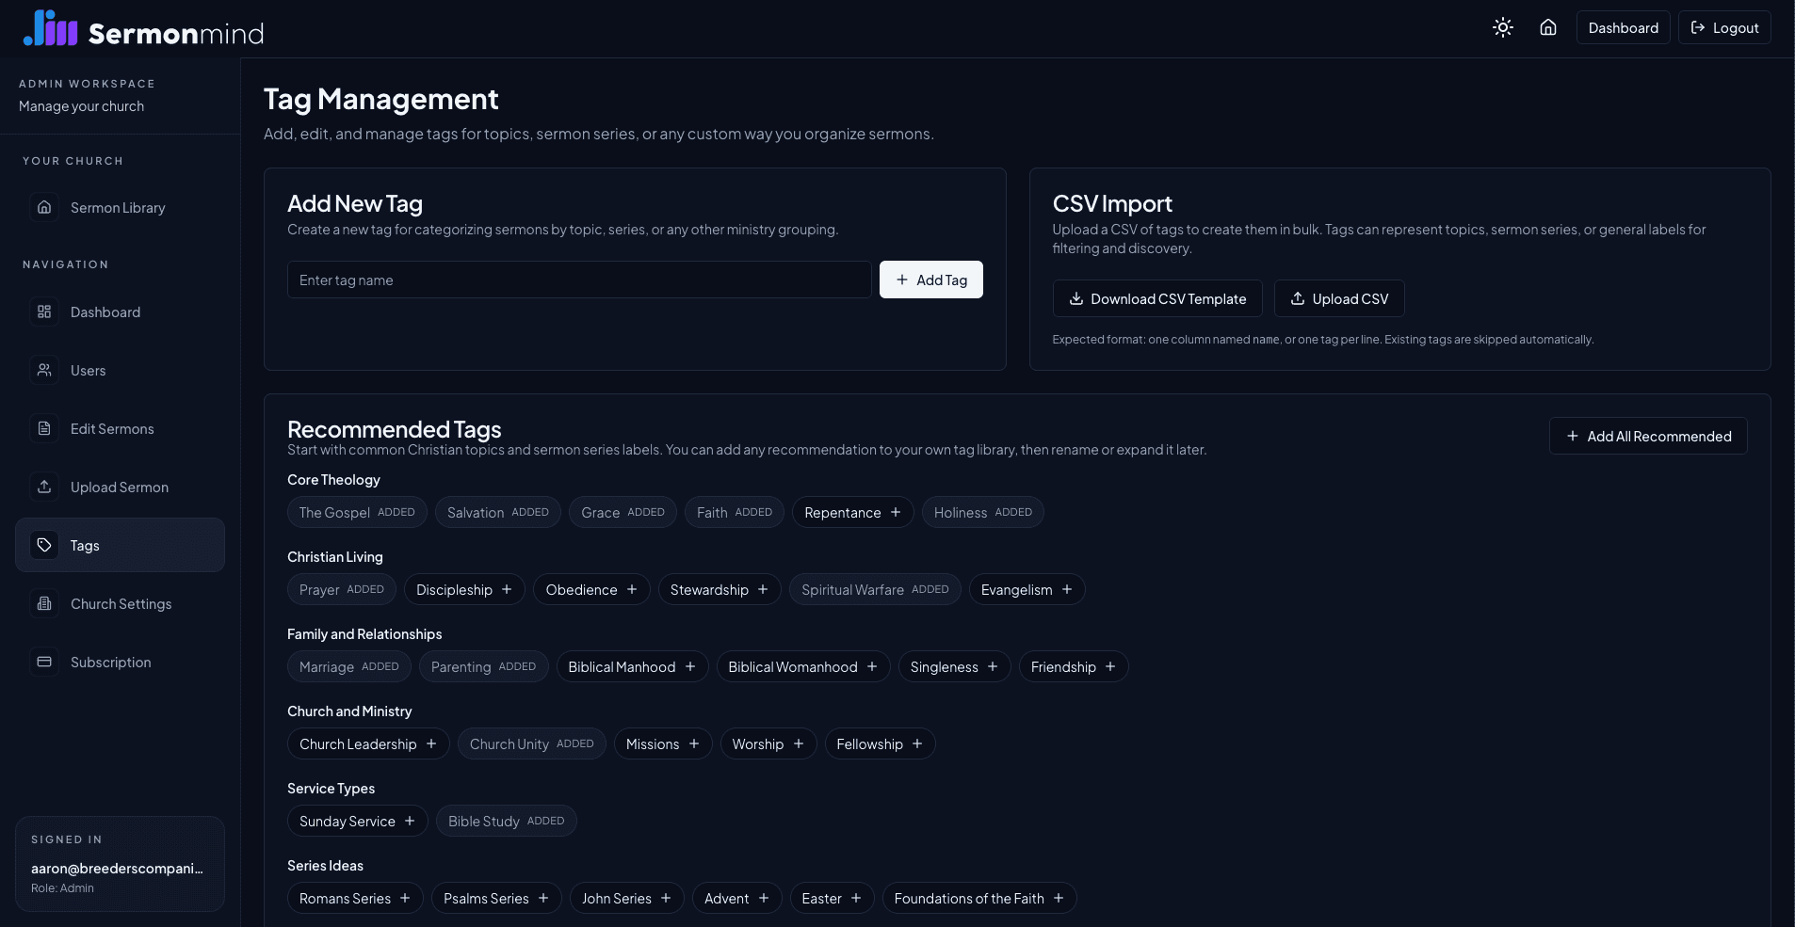The width and height of the screenshot is (1795, 927).
Task: Click the plus icon on Friendship tag
Action: [1110, 666]
